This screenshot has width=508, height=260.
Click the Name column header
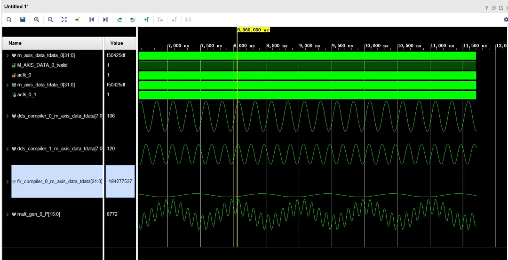(15, 43)
